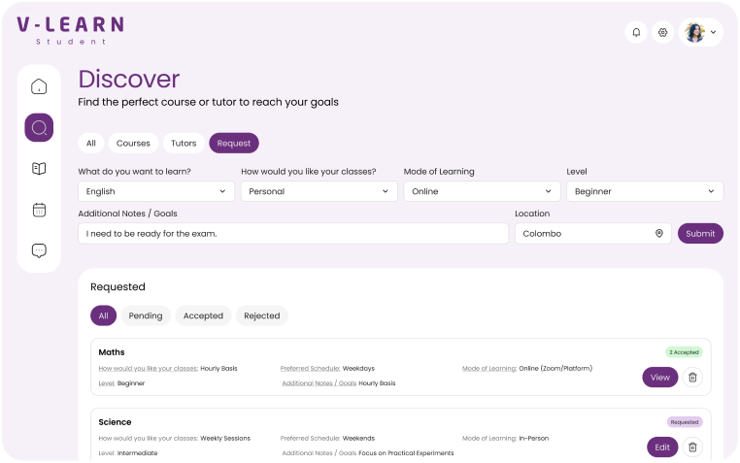Click the Additional Notes / Goals text field
The width and height of the screenshot is (740, 463).
tap(292, 234)
